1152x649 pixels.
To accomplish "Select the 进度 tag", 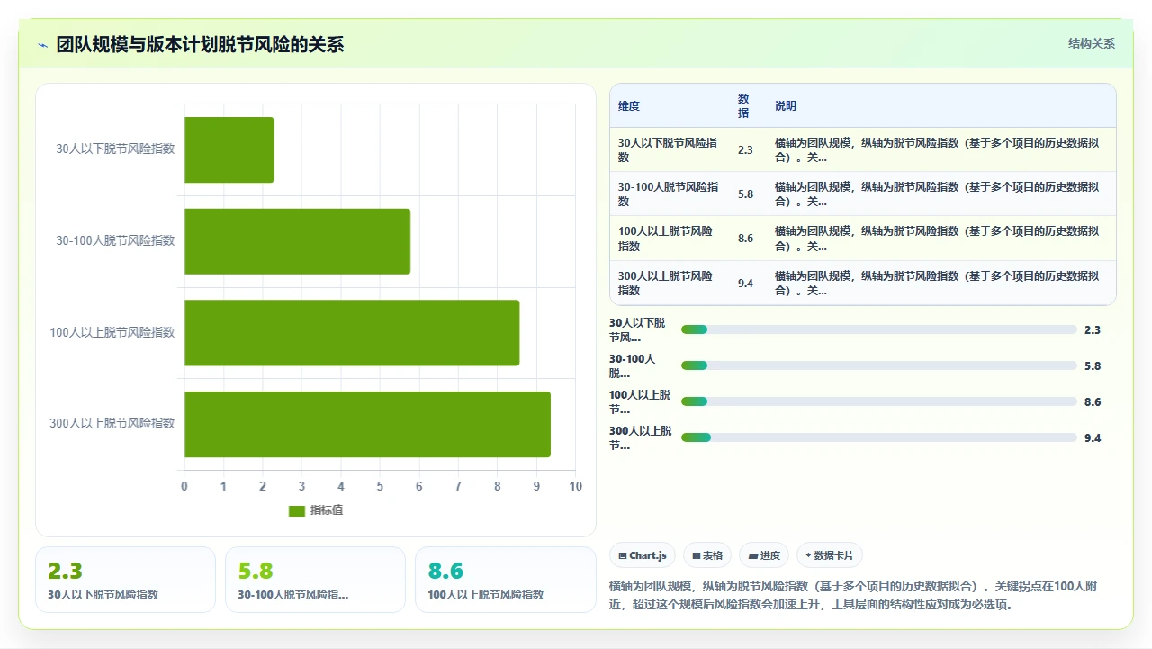I will click(764, 555).
